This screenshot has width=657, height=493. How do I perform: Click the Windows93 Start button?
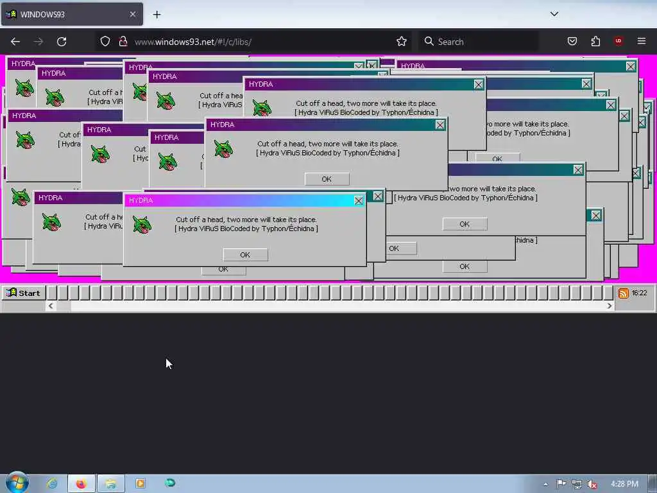pos(23,293)
